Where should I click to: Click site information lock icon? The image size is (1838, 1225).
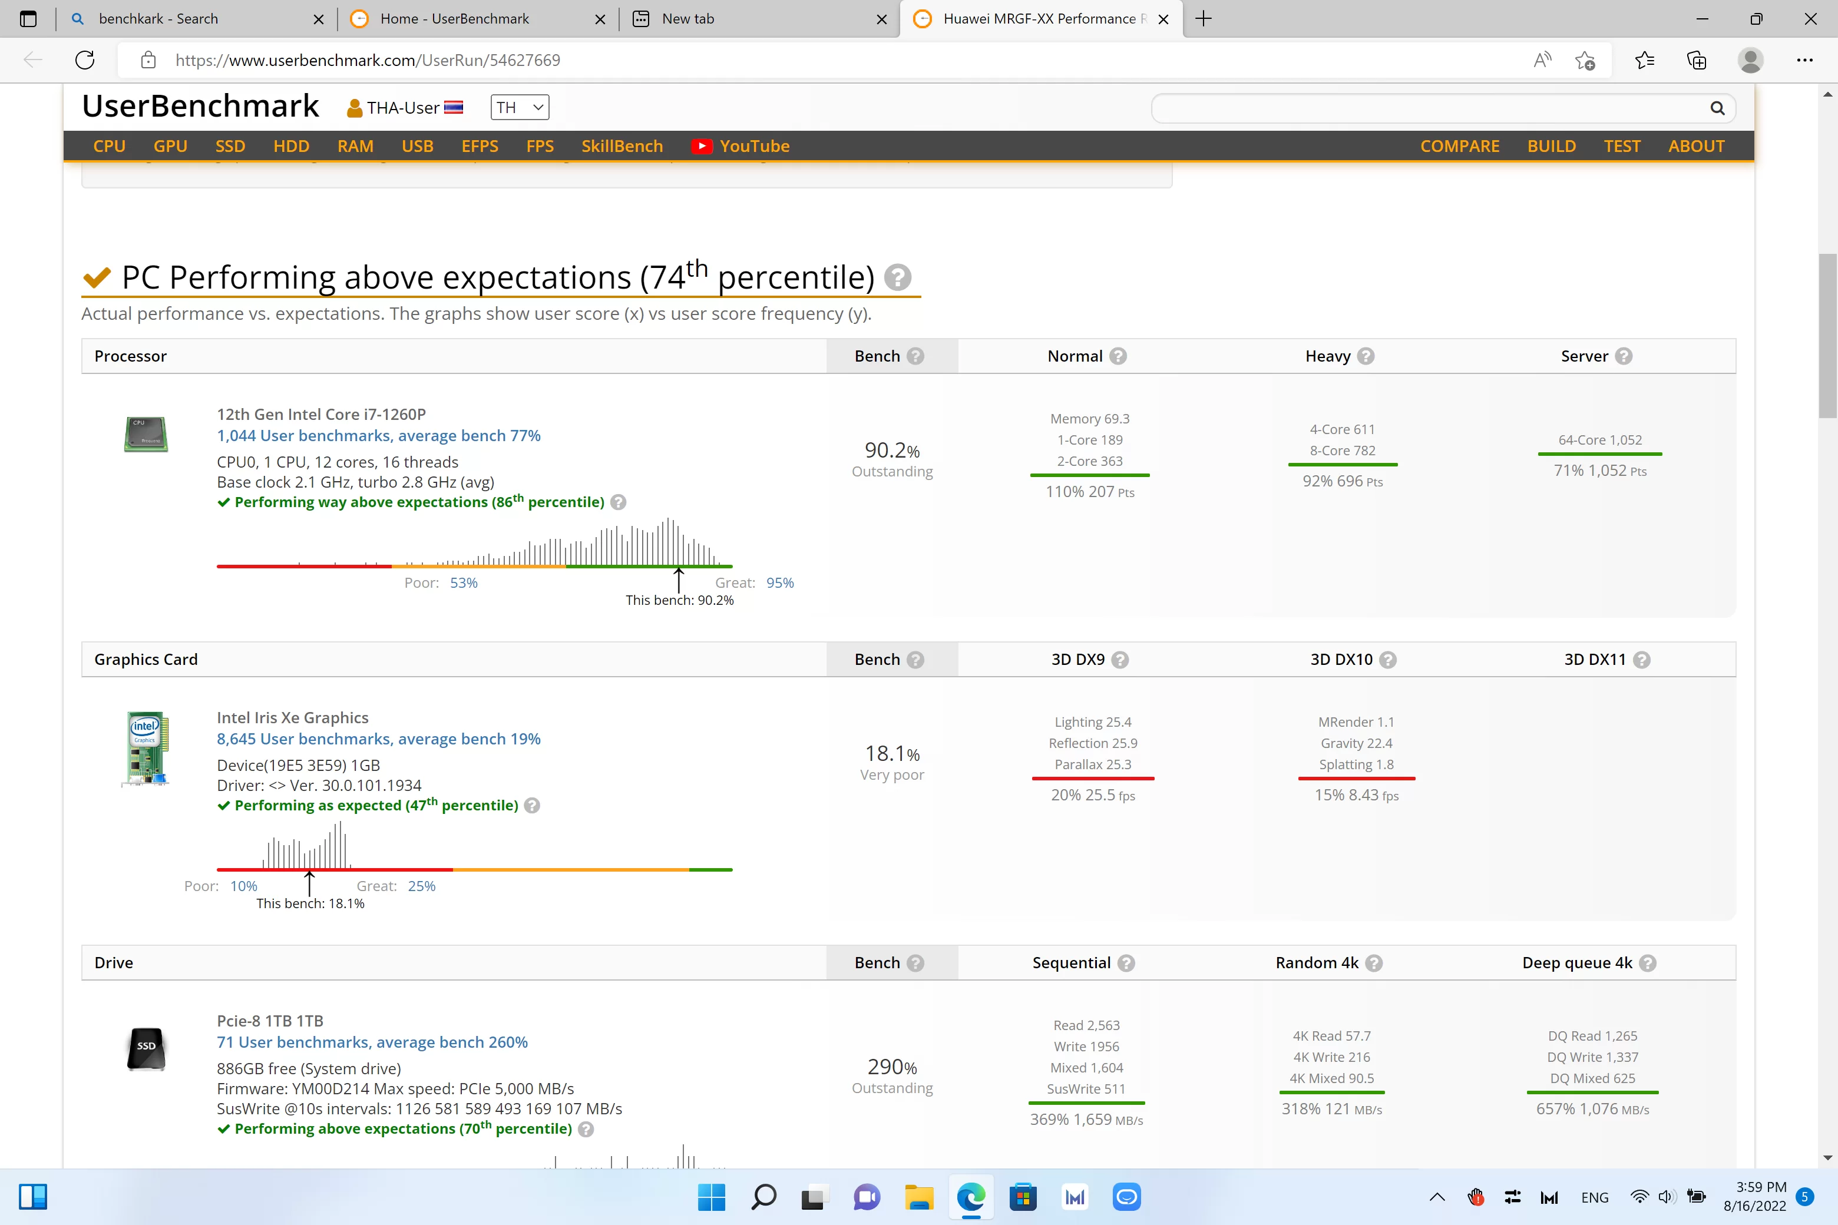[x=148, y=60]
